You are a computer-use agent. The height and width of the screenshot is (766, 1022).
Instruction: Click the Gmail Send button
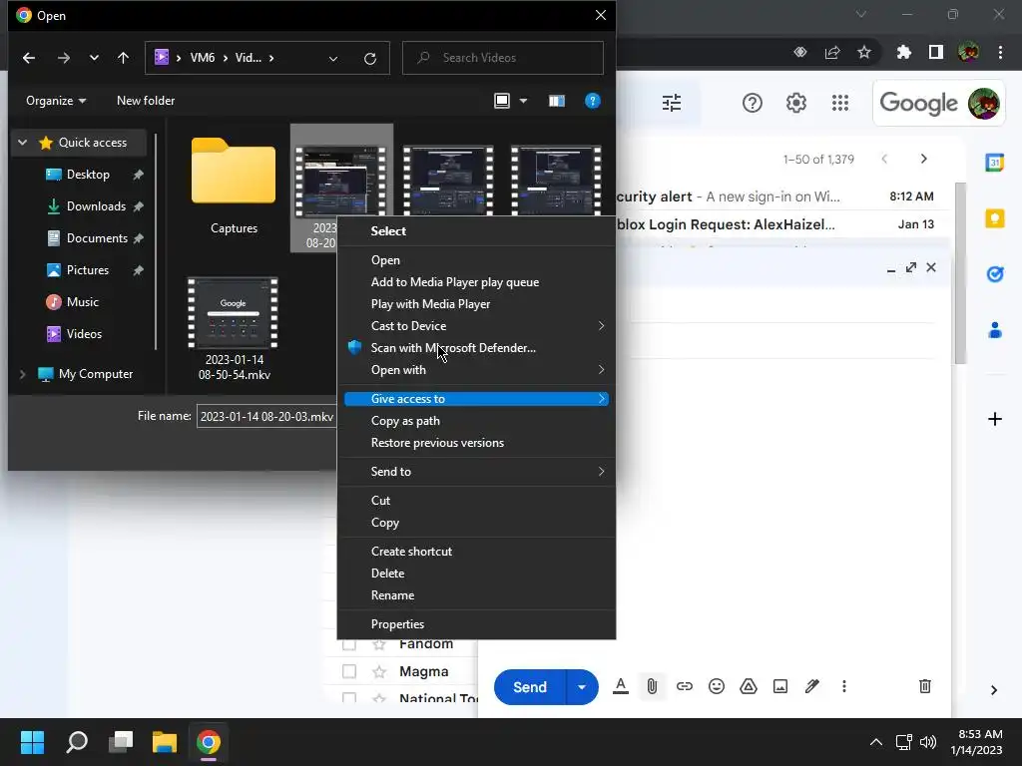coord(529,687)
